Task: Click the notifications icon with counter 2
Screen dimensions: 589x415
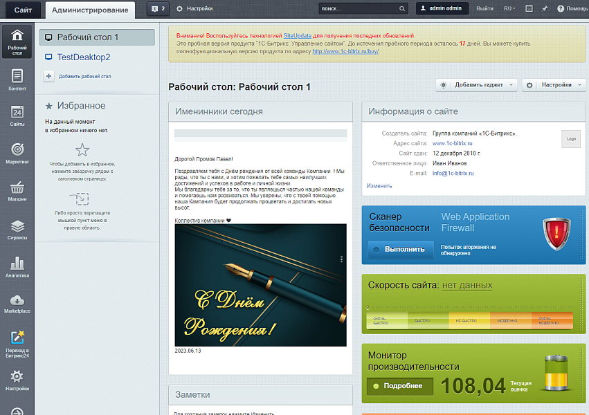Action: pos(158,9)
